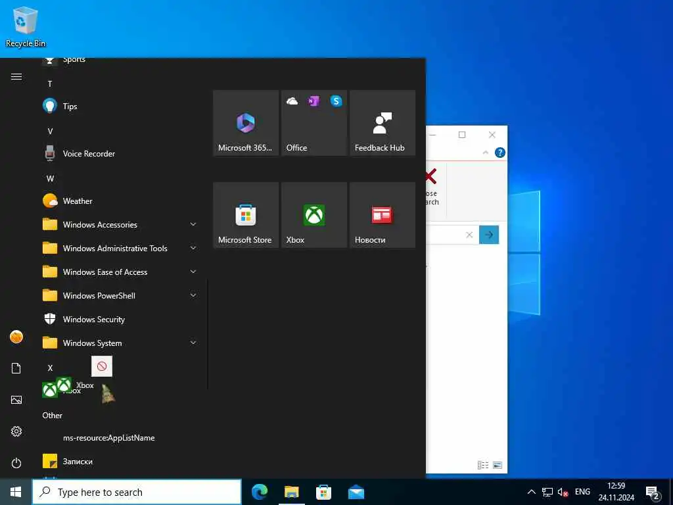Open Windows Security
673x505 pixels.
(x=119, y=319)
